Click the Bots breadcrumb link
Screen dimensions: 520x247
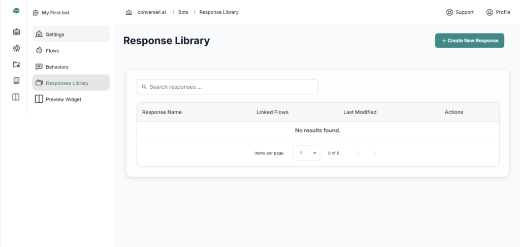[x=183, y=12]
